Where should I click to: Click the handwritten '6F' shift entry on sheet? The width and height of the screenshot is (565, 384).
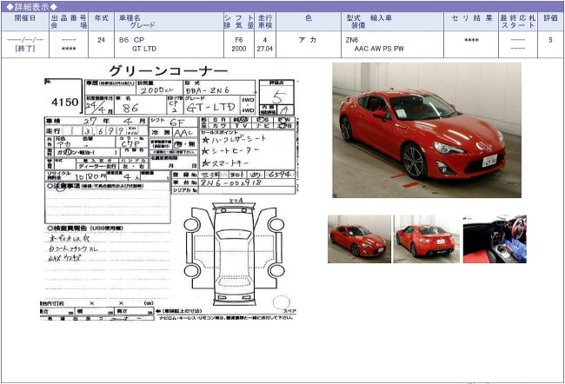tap(176, 122)
